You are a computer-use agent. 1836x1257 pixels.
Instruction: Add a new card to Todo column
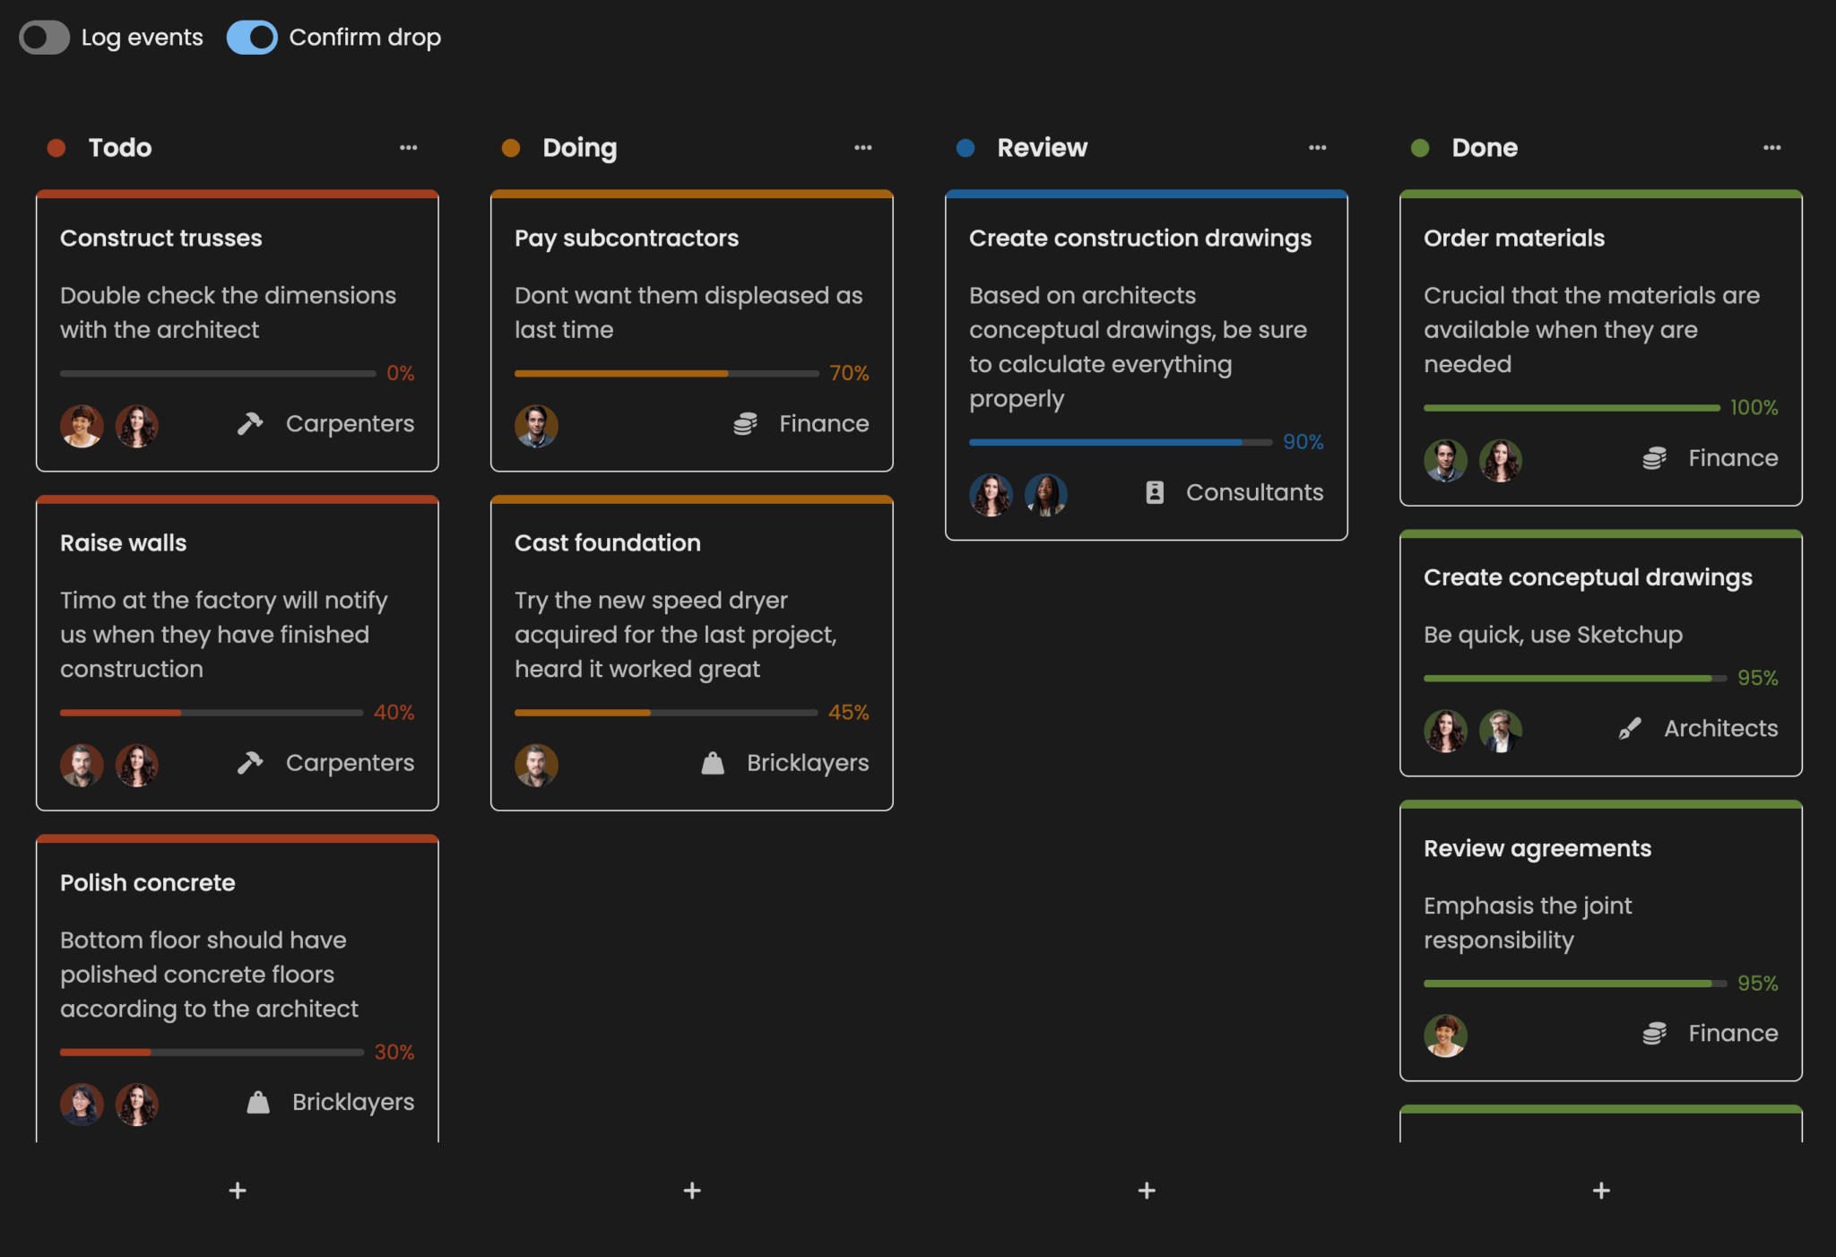(x=238, y=1191)
